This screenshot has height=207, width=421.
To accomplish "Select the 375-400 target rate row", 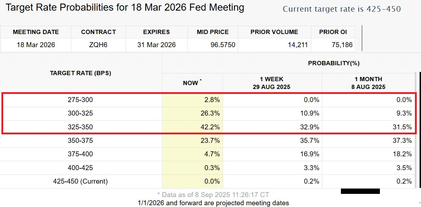I will coord(80,154).
